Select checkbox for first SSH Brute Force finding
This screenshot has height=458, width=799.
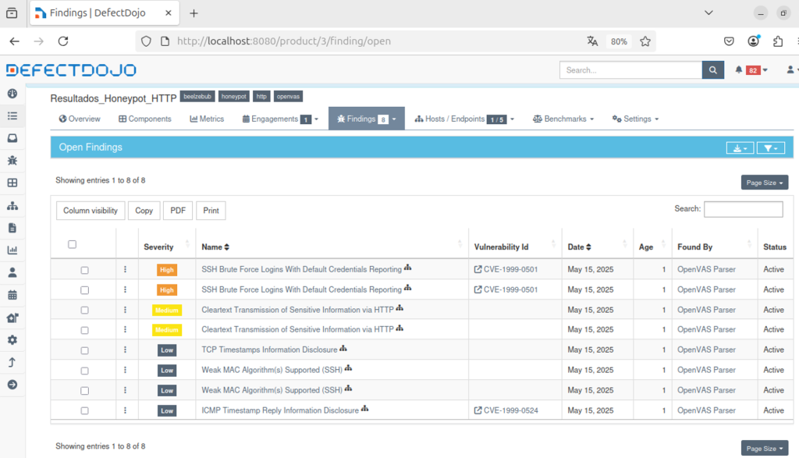(84, 270)
